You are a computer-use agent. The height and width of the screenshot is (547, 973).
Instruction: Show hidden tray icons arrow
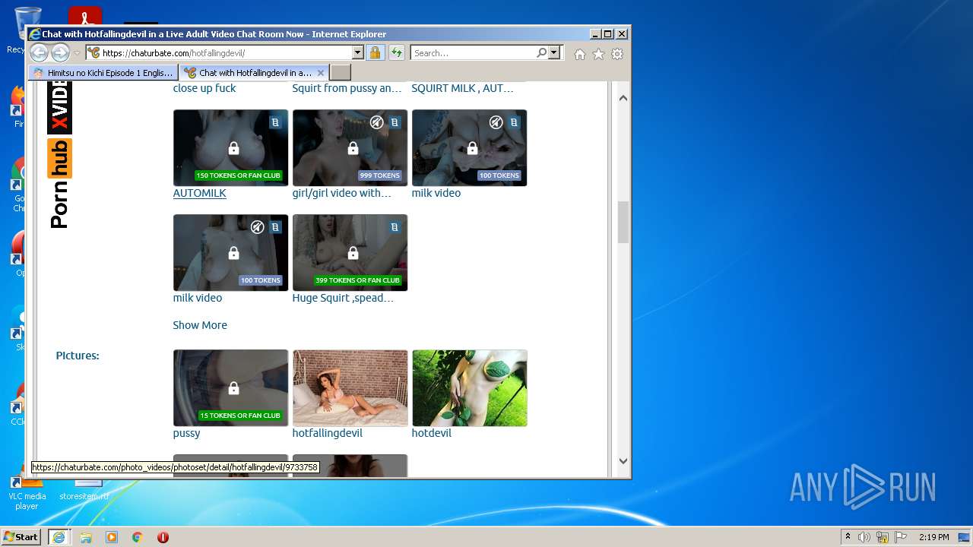848,536
